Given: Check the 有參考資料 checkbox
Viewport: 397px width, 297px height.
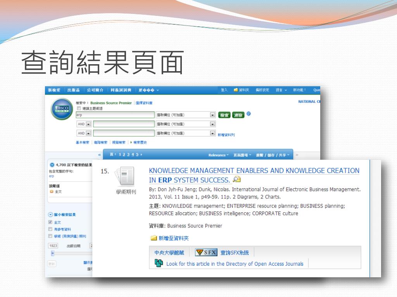Looking at the screenshot, I should [x=50, y=229].
